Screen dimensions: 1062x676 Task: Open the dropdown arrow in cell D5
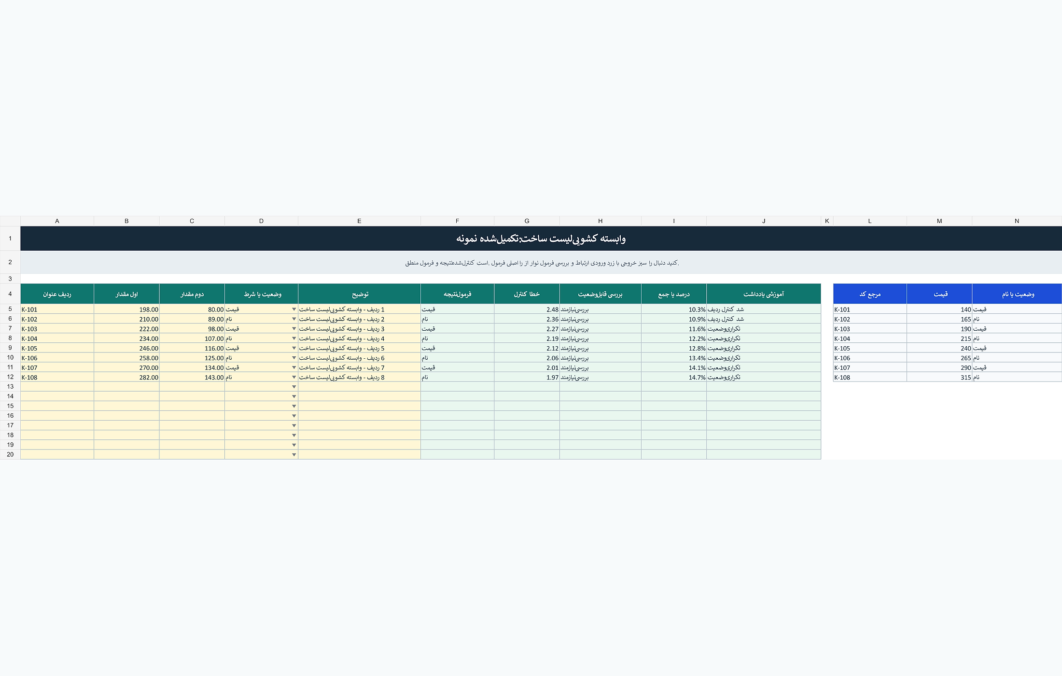293,309
